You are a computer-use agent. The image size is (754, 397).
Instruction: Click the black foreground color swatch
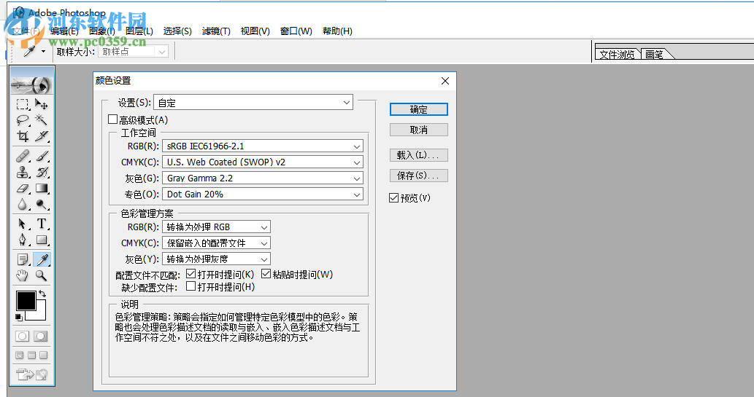26,301
